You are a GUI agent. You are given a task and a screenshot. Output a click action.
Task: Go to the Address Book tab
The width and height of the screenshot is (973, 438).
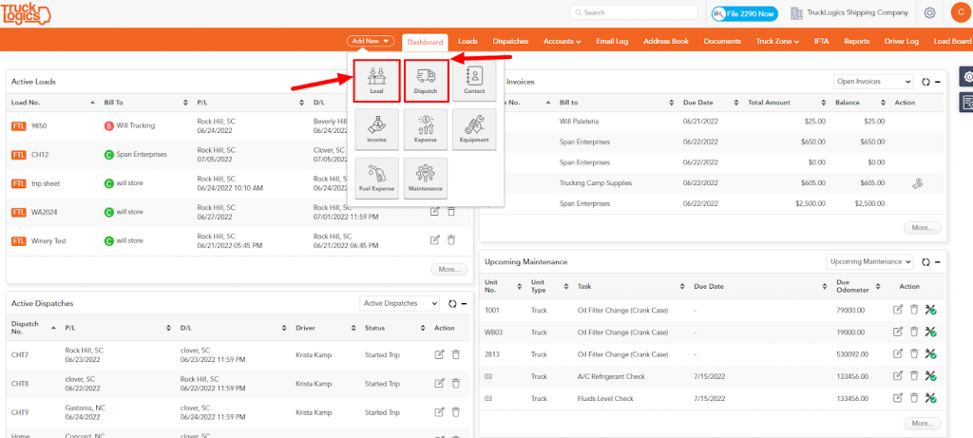[x=666, y=42]
